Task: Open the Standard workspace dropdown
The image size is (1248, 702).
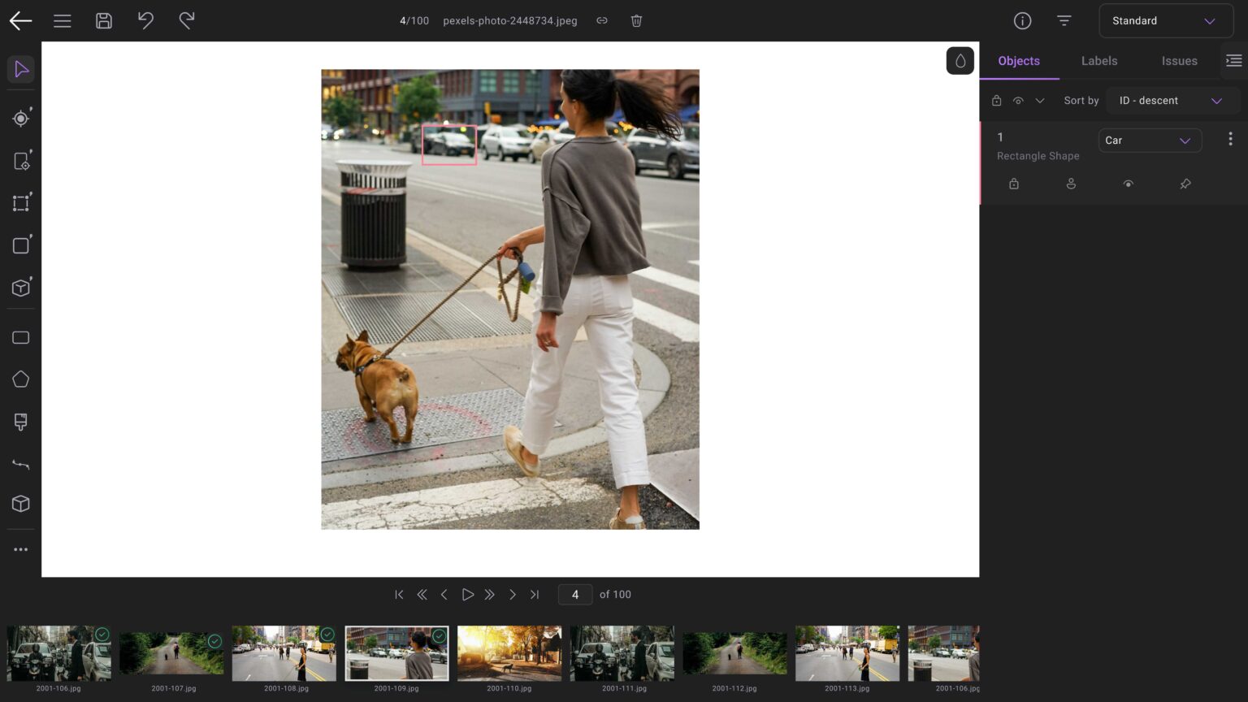Action: (1164, 21)
